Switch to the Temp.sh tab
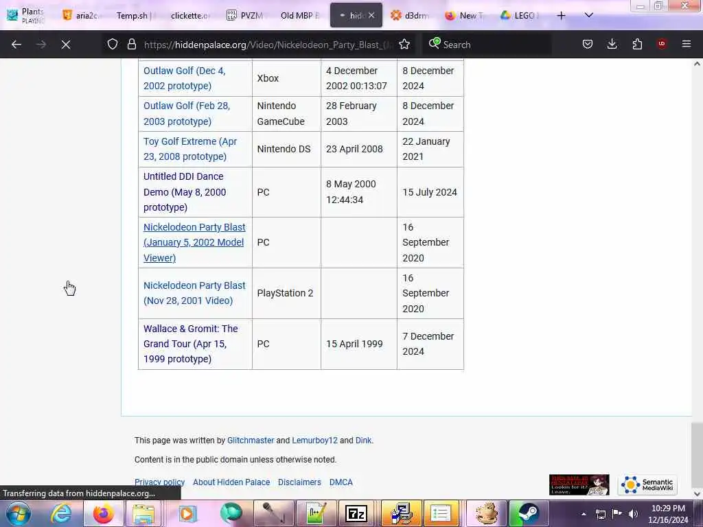The width and height of the screenshot is (703, 527). tap(134, 16)
